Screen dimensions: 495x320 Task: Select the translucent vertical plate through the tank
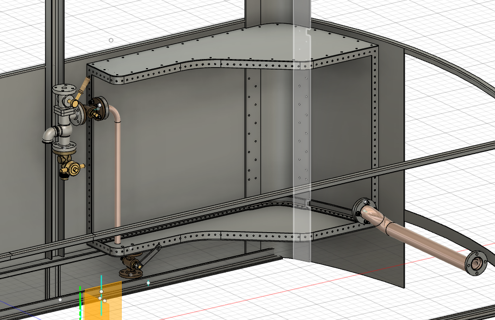pos(302,132)
